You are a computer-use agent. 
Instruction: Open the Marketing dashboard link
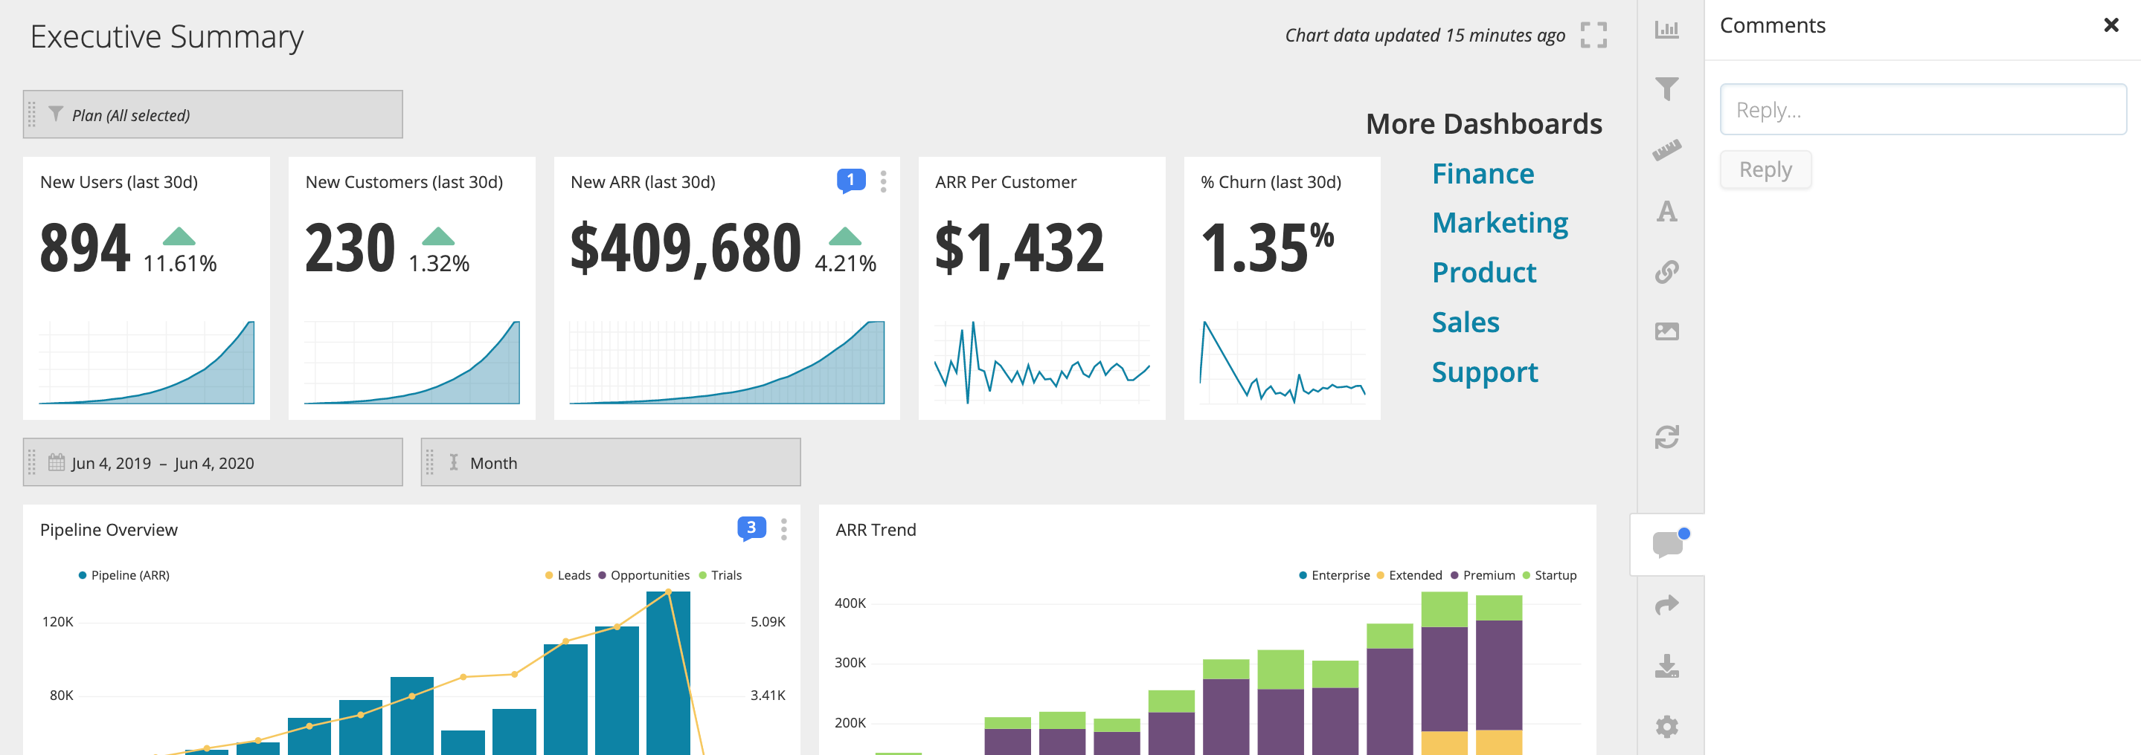(x=1500, y=223)
